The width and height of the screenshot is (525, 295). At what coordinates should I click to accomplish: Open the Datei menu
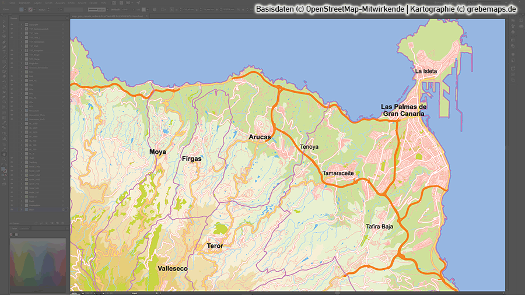click(x=12, y=2)
